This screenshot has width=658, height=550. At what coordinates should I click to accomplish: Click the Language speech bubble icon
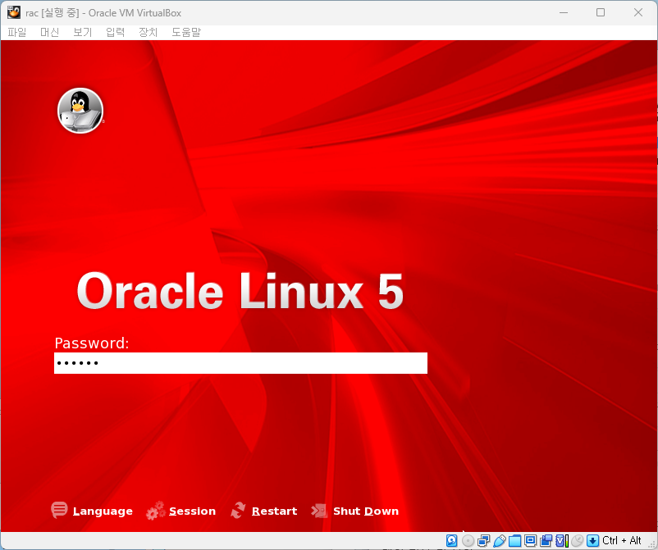(59, 510)
